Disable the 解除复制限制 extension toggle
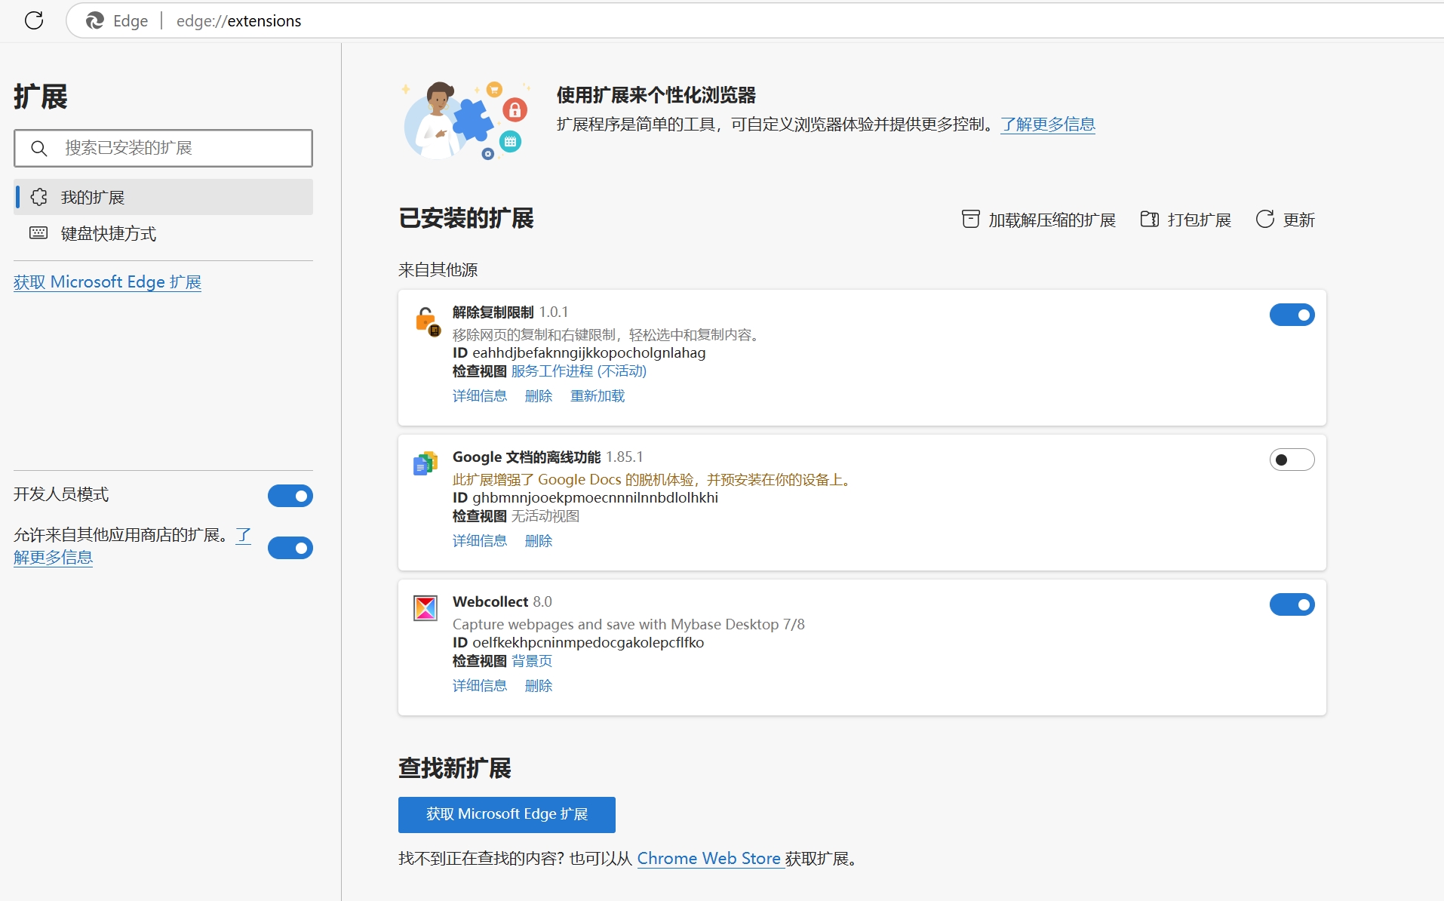Image resolution: width=1444 pixels, height=901 pixels. pyautogui.click(x=1292, y=315)
